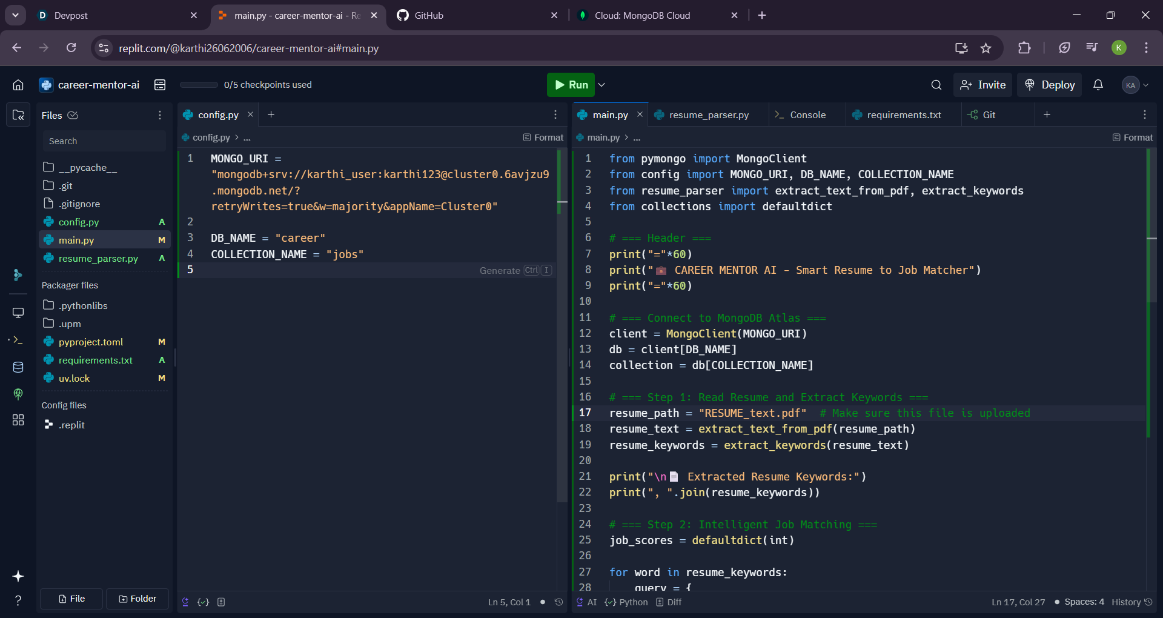Open uv.lock in the file tree
1163x618 pixels.
104,378
